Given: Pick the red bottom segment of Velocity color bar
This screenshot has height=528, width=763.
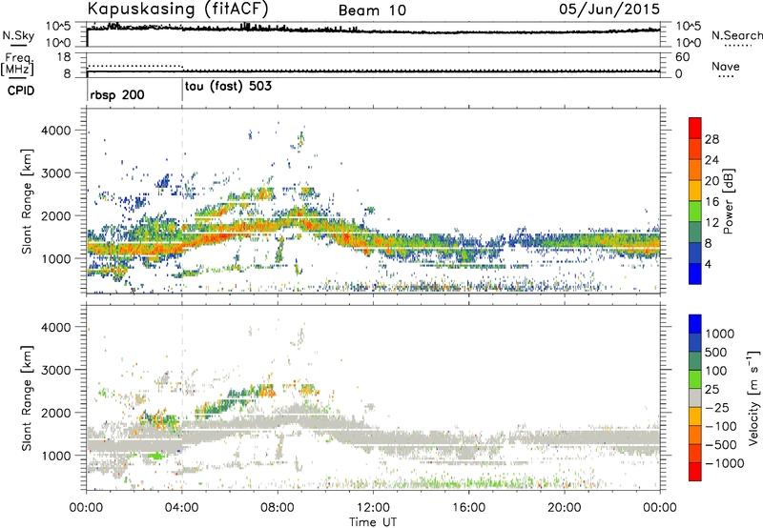Looking at the screenshot, I should (x=695, y=472).
